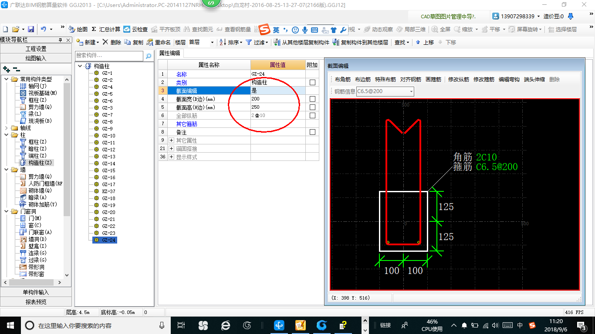Toggle 附加 checkbox for 截面宽(B边) row
Screen dimensions: 595x334
(x=312, y=99)
